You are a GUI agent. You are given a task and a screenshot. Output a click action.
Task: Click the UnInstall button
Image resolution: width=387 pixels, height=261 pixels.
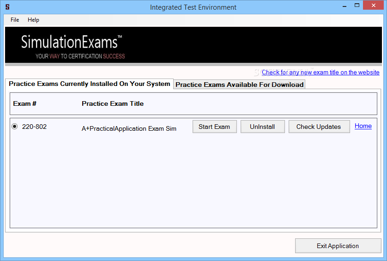point(262,127)
